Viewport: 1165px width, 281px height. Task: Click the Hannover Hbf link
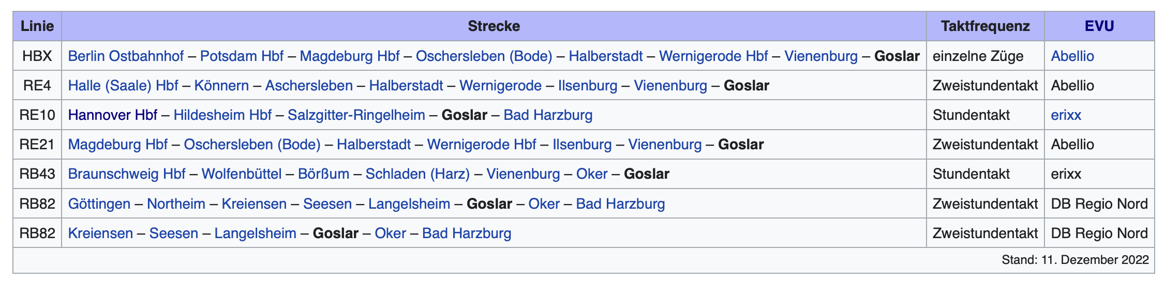[x=112, y=115]
